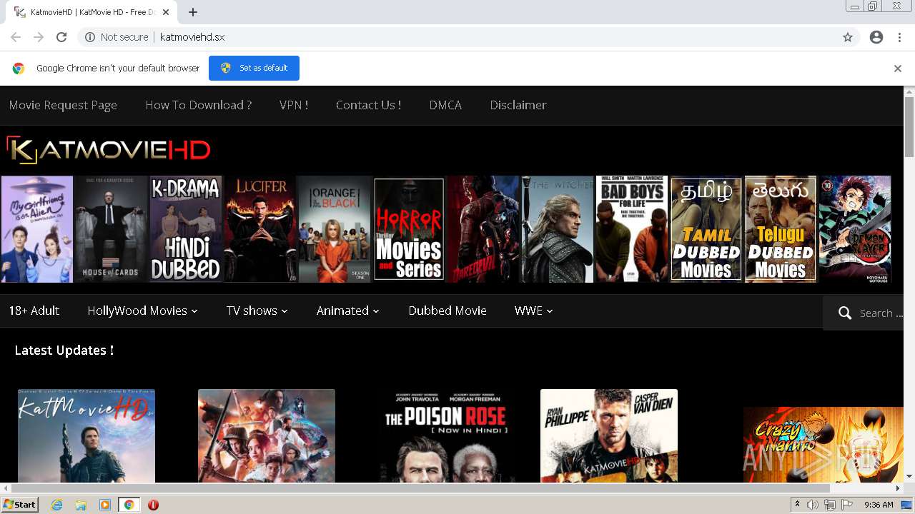Click the network tray icon
The width and height of the screenshot is (915, 514).
tap(830, 505)
